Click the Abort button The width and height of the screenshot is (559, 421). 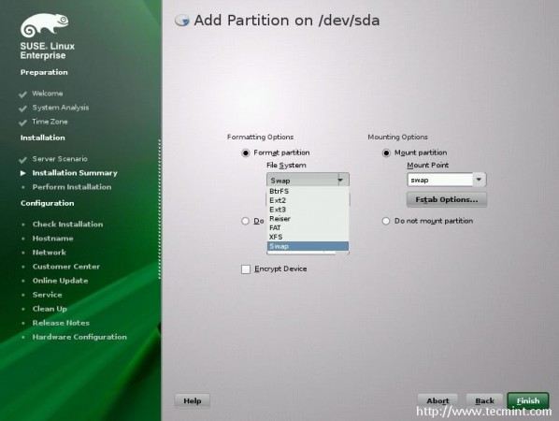click(437, 400)
